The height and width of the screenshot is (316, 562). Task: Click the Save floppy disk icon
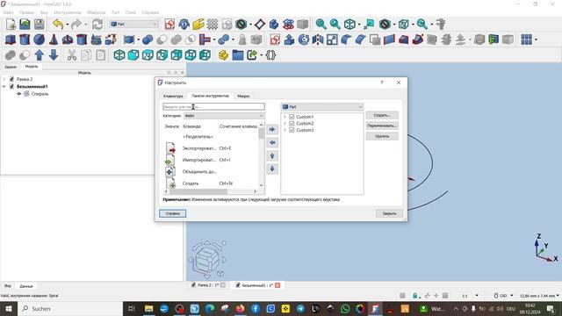[39, 24]
